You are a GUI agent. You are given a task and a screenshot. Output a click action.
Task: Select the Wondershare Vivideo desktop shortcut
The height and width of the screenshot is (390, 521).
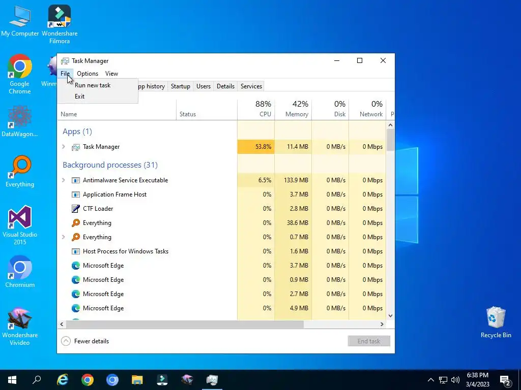[x=20, y=327]
